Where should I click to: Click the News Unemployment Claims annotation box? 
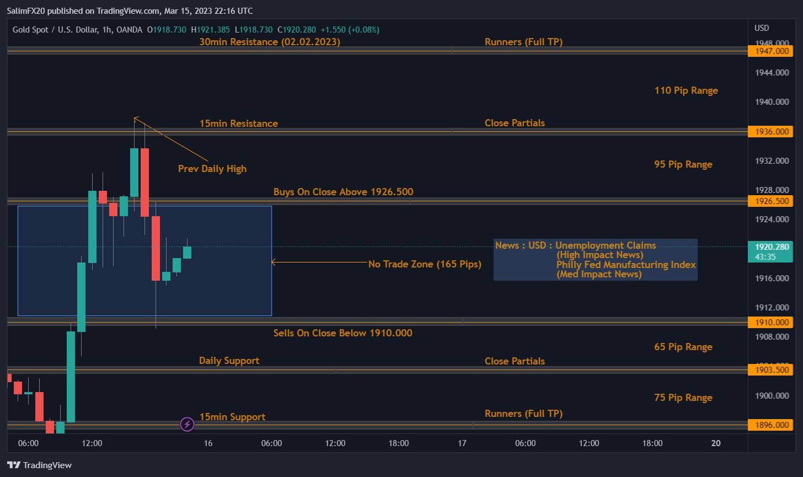coord(595,259)
